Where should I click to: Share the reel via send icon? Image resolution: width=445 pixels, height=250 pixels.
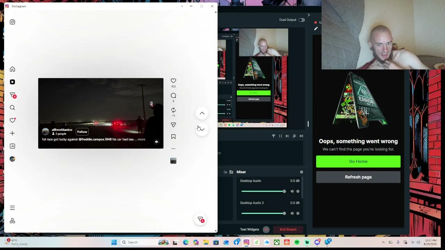coord(173,125)
